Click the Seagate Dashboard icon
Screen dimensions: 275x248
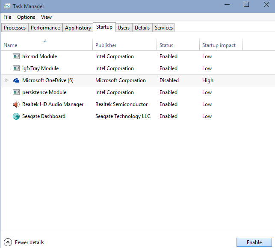16,116
